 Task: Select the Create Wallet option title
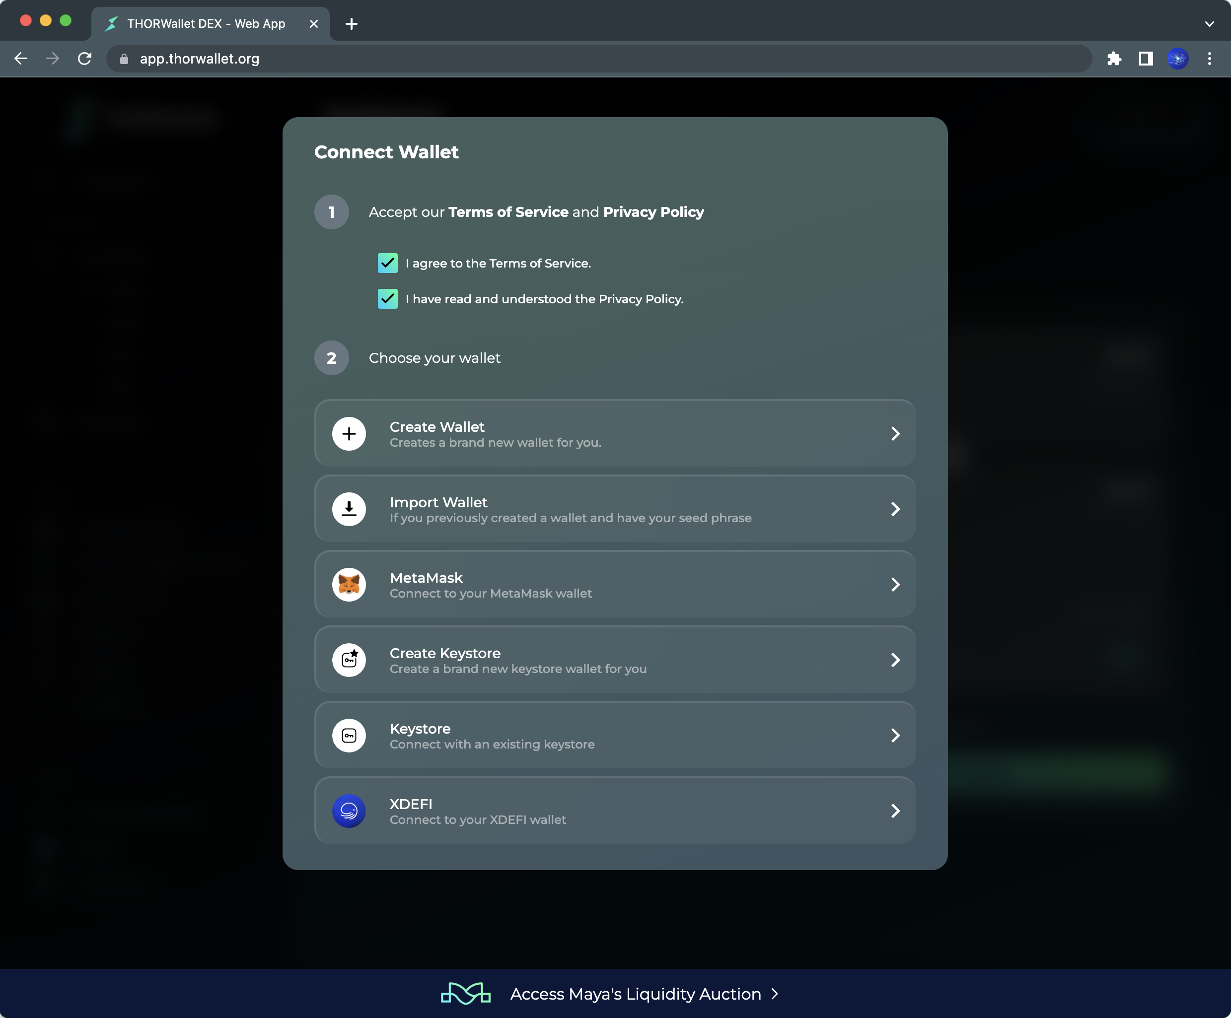(437, 427)
